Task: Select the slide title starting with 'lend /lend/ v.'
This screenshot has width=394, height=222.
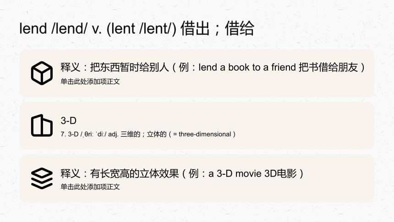Action: click(x=137, y=28)
